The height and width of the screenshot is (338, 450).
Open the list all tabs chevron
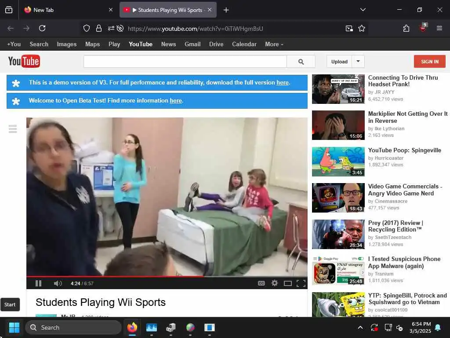click(x=363, y=10)
